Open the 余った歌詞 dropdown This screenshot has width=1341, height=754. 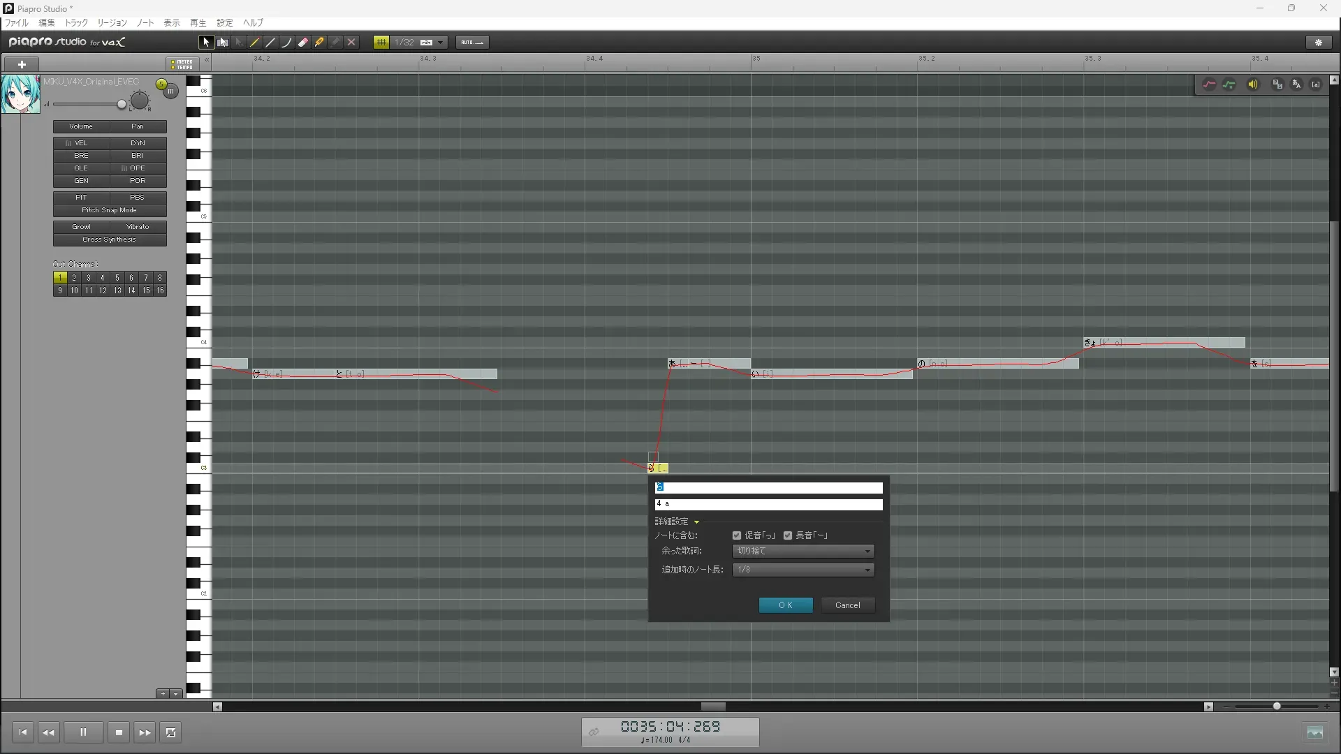803,552
